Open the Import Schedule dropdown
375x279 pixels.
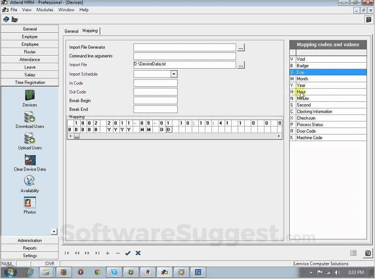(174, 74)
